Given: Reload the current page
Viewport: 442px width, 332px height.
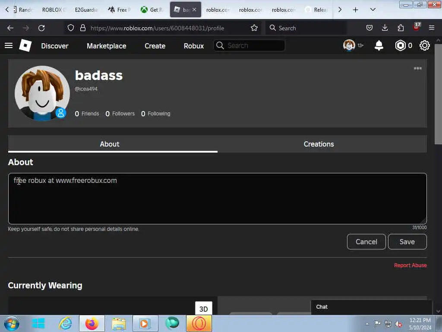Looking at the screenshot, I should [41, 28].
